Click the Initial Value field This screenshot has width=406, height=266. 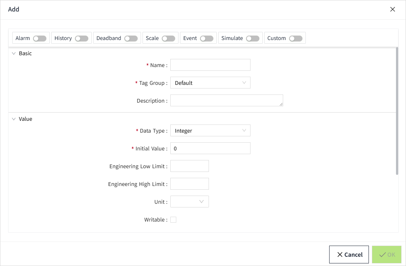pyautogui.click(x=210, y=148)
